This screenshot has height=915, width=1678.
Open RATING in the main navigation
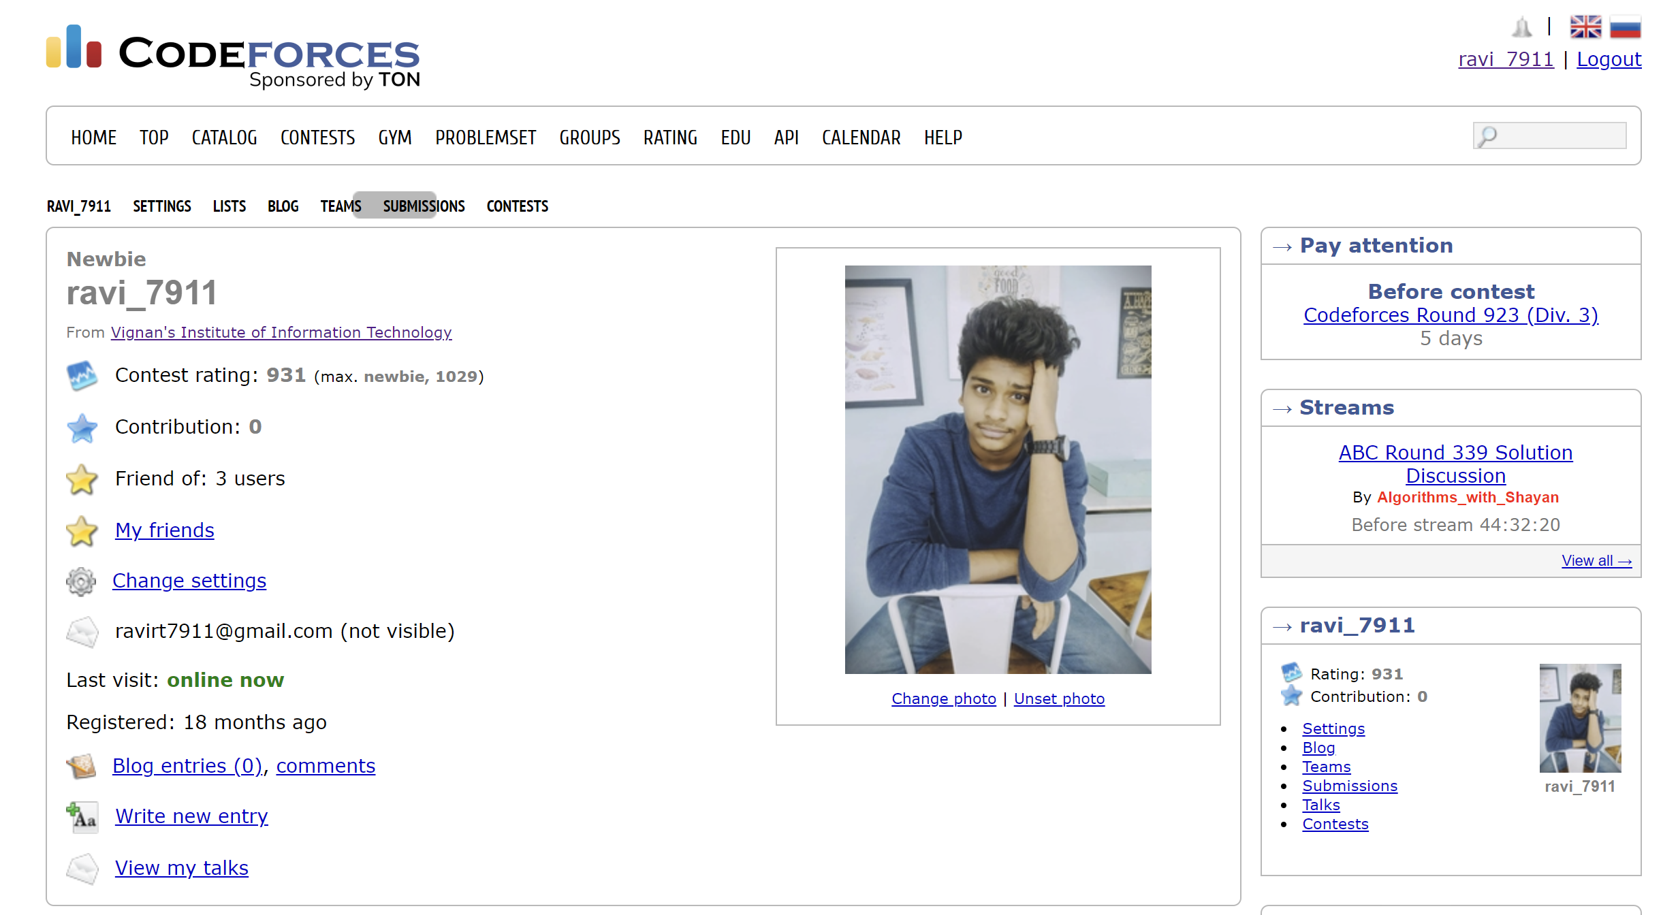click(670, 138)
